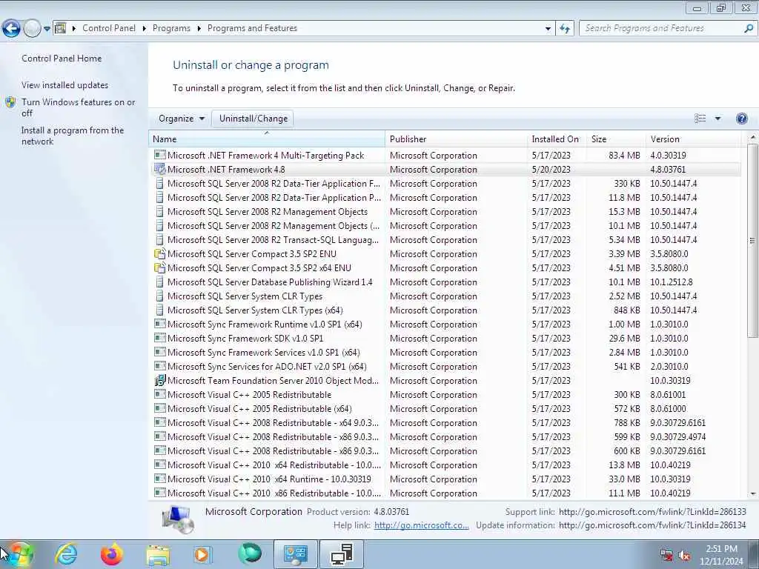The width and height of the screenshot is (759, 569).
Task: Click the program list vertical scrollbar thumb
Action: click(753, 241)
